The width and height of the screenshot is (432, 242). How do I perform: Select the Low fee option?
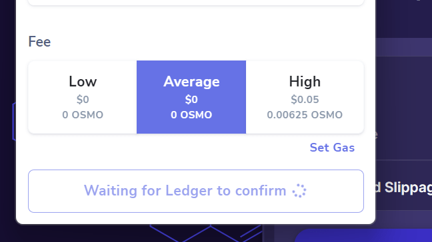pyautogui.click(x=83, y=97)
